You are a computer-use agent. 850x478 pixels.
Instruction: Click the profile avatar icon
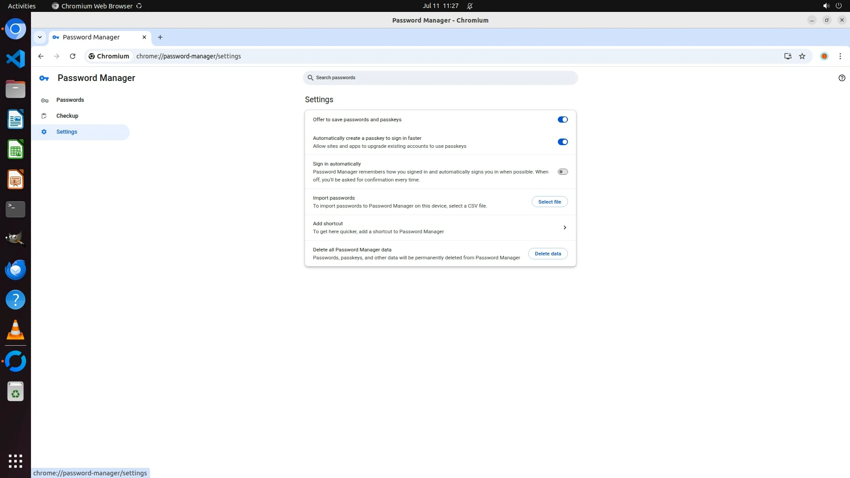pyautogui.click(x=824, y=56)
